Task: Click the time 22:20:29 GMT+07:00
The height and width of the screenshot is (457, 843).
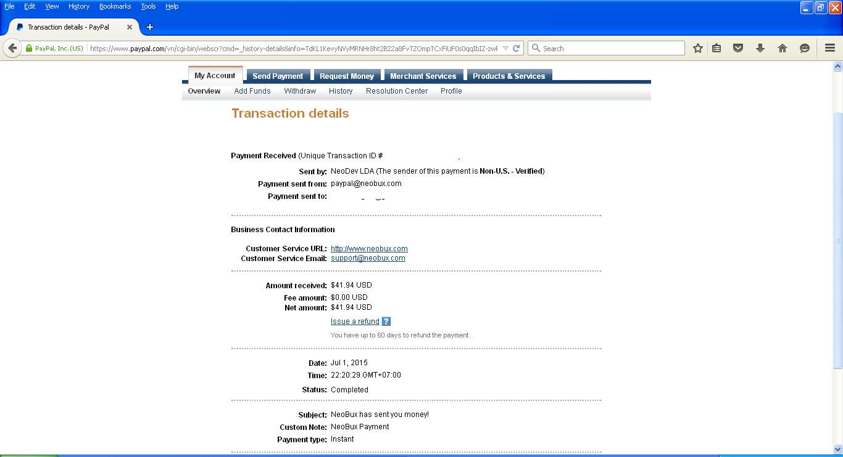Action: (366, 375)
